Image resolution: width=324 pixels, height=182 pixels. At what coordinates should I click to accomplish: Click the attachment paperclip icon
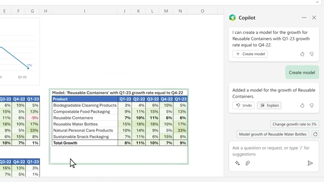pyautogui.click(x=248, y=163)
